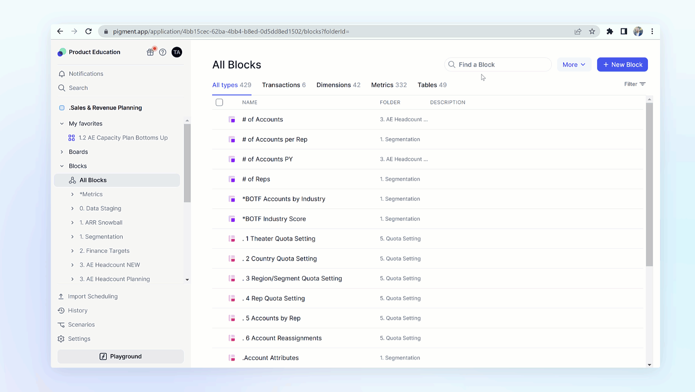Reload the page with the refresh icon

(x=89, y=31)
